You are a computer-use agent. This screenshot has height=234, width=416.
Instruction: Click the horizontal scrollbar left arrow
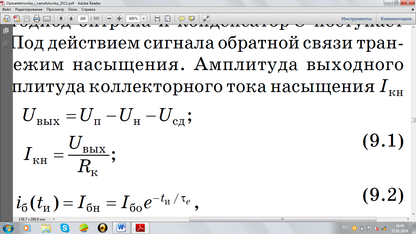pos(54,219)
